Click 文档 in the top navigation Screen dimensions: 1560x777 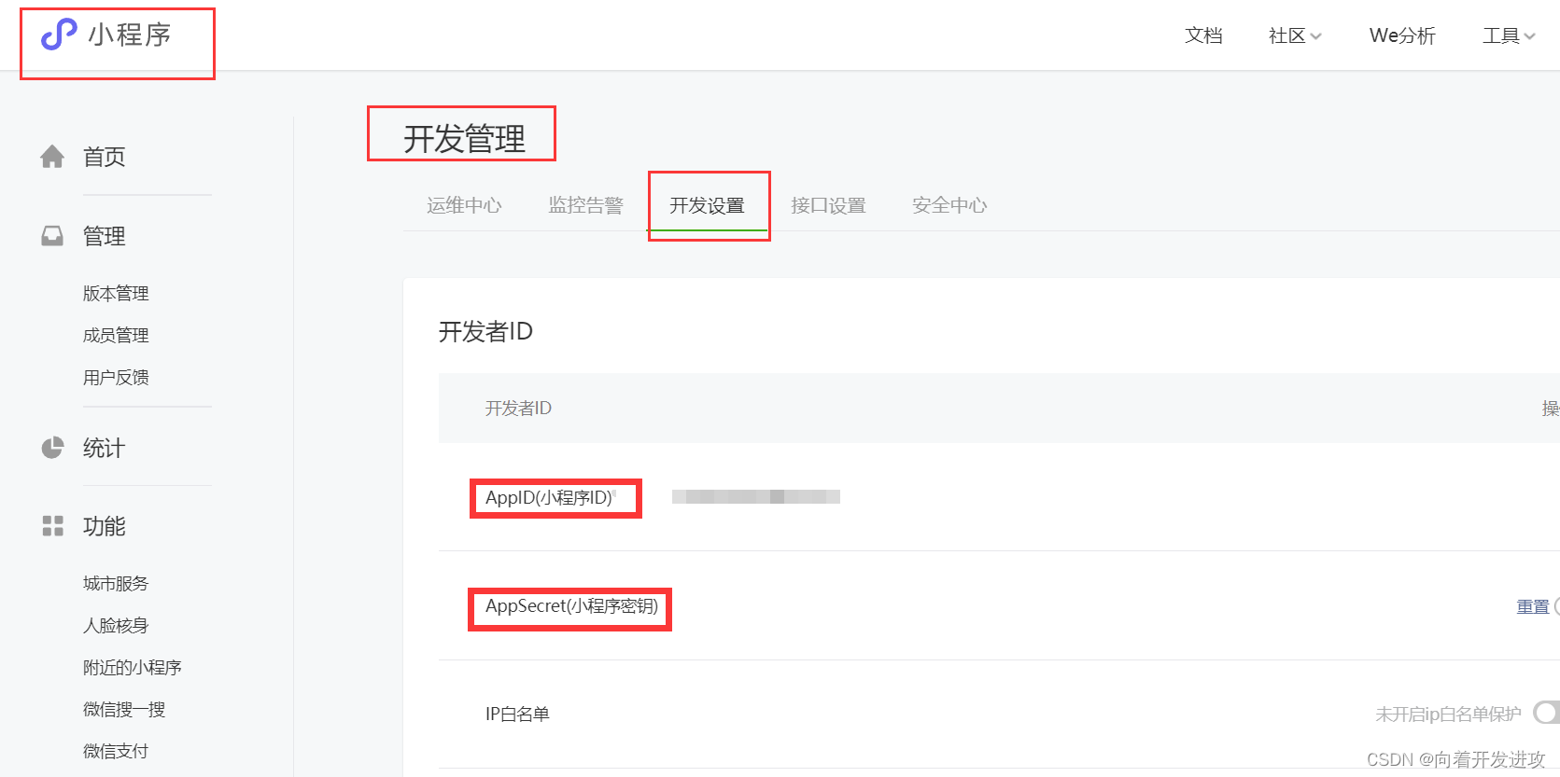point(1203,35)
